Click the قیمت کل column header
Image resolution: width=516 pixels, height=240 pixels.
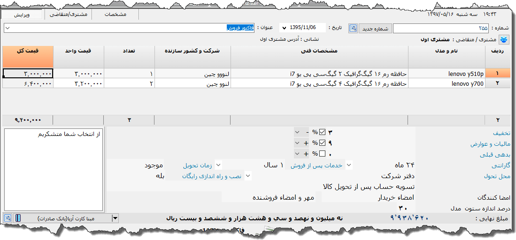(x=28, y=57)
